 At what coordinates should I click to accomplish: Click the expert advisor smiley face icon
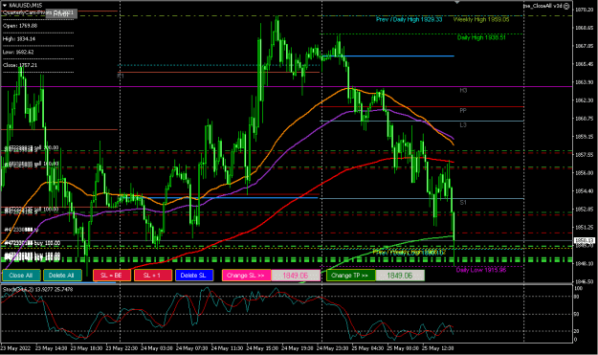pos(566,6)
